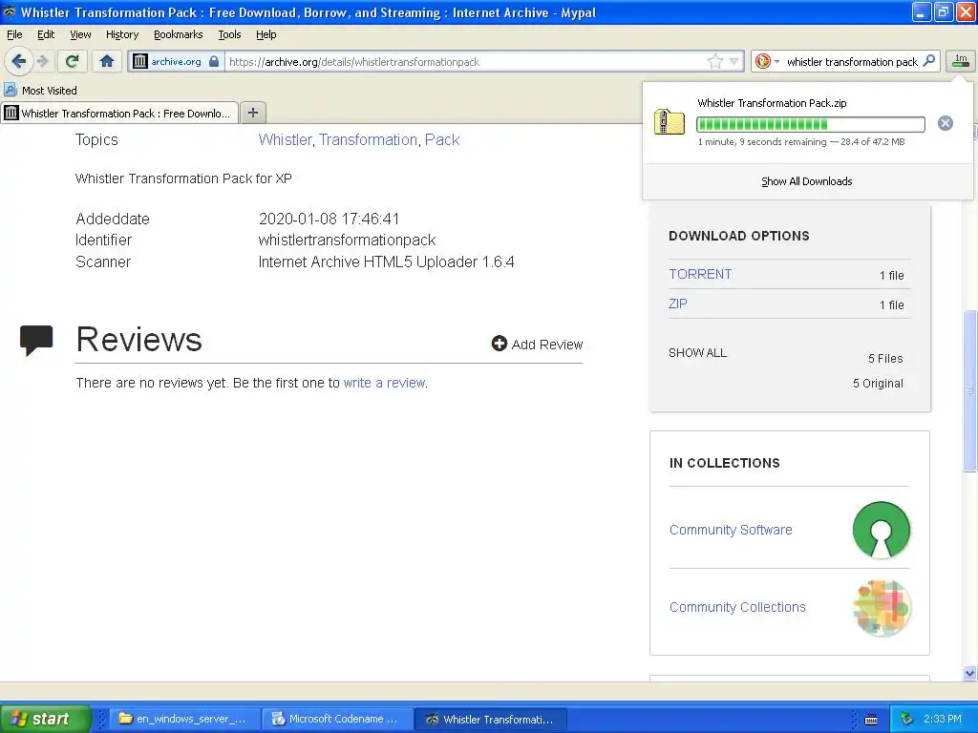
Task: Select the Whistler Transformation Pack tab
Action: click(x=119, y=113)
